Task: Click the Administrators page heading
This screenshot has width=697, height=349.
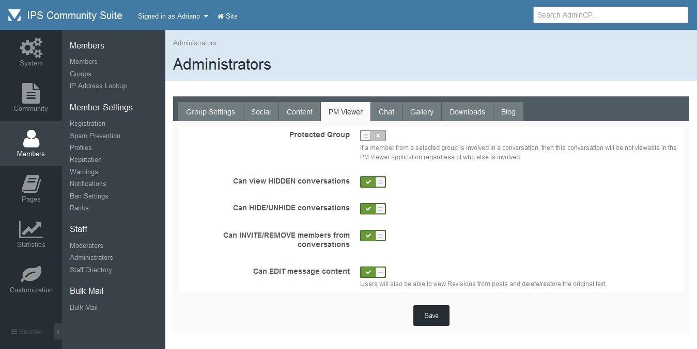Action: 222,64
